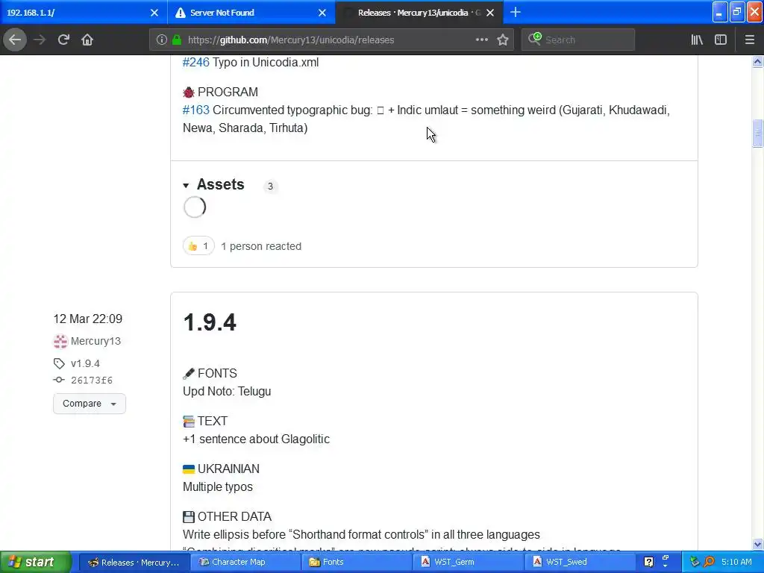
Task: Open Mercury13 author profile link
Action: [x=95, y=341]
